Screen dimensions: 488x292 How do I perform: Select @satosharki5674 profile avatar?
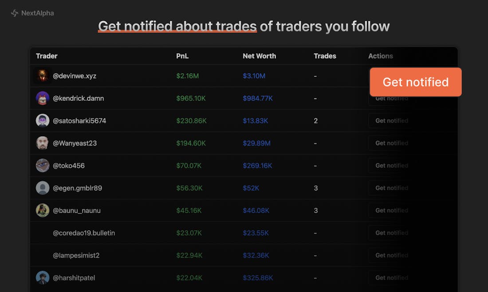[x=43, y=121]
